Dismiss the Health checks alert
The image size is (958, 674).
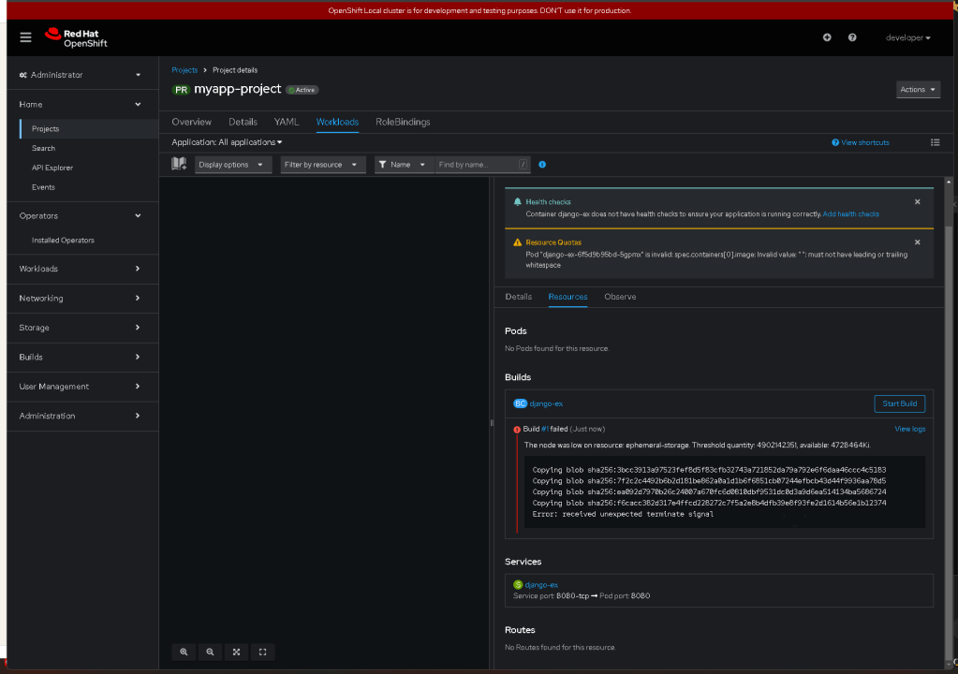(917, 202)
